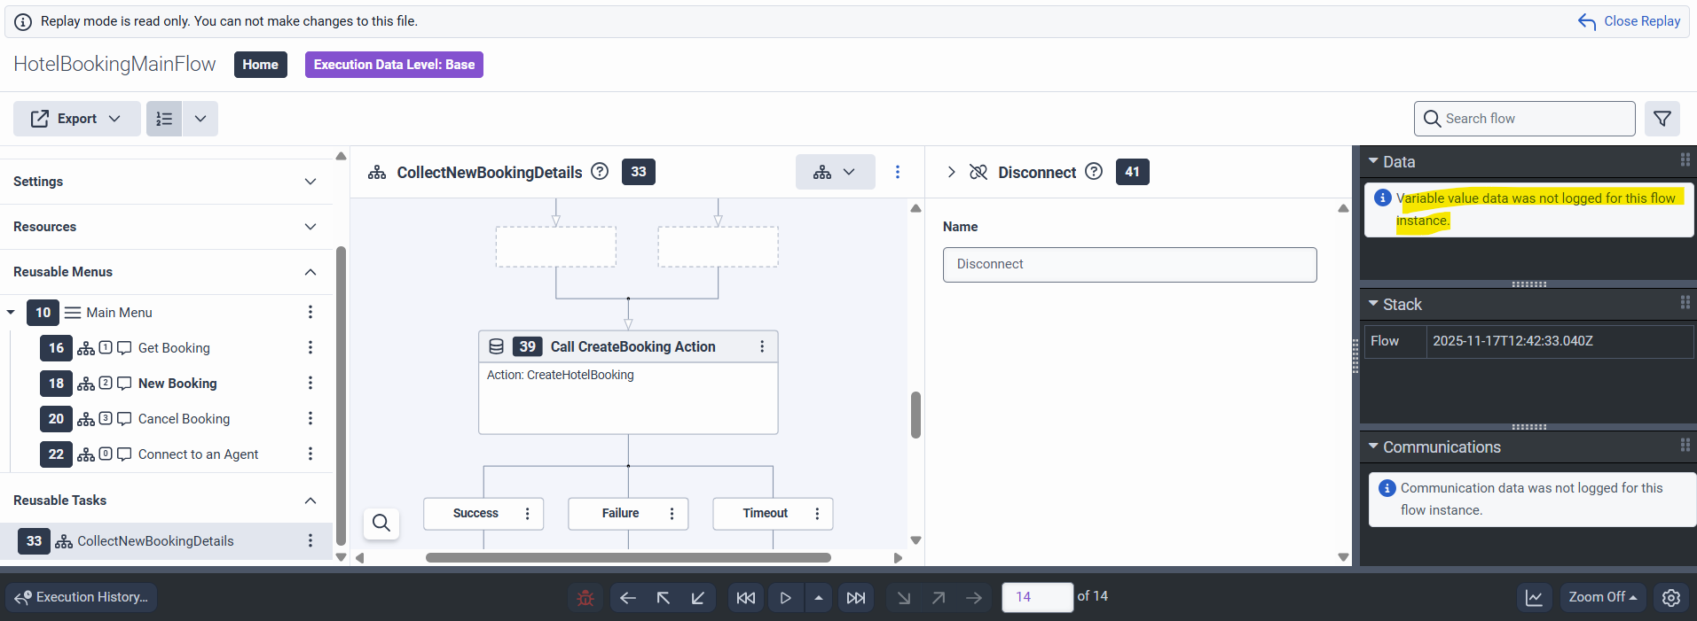Select New Booking menu item
Image resolution: width=1697 pixels, height=621 pixels.
coord(177,384)
